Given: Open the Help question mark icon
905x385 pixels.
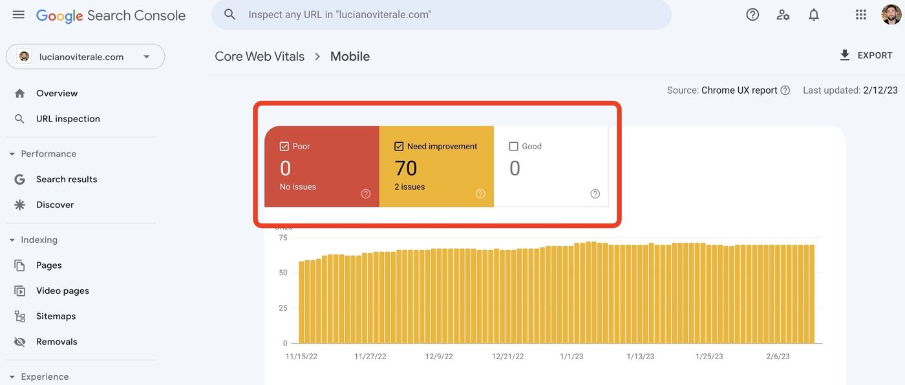Looking at the screenshot, I should pyautogui.click(x=752, y=14).
